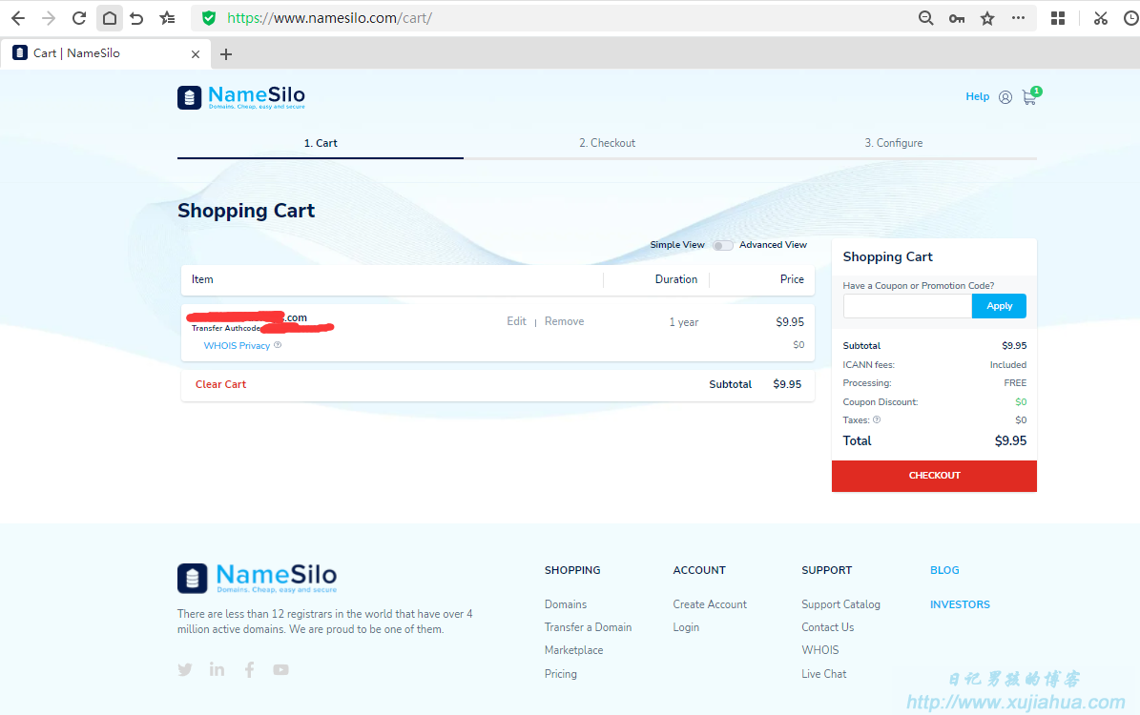The width and height of the screenshot is (1140, 715).
Task: Click the zoom magnifier icon in address bar
Action: 925,18
